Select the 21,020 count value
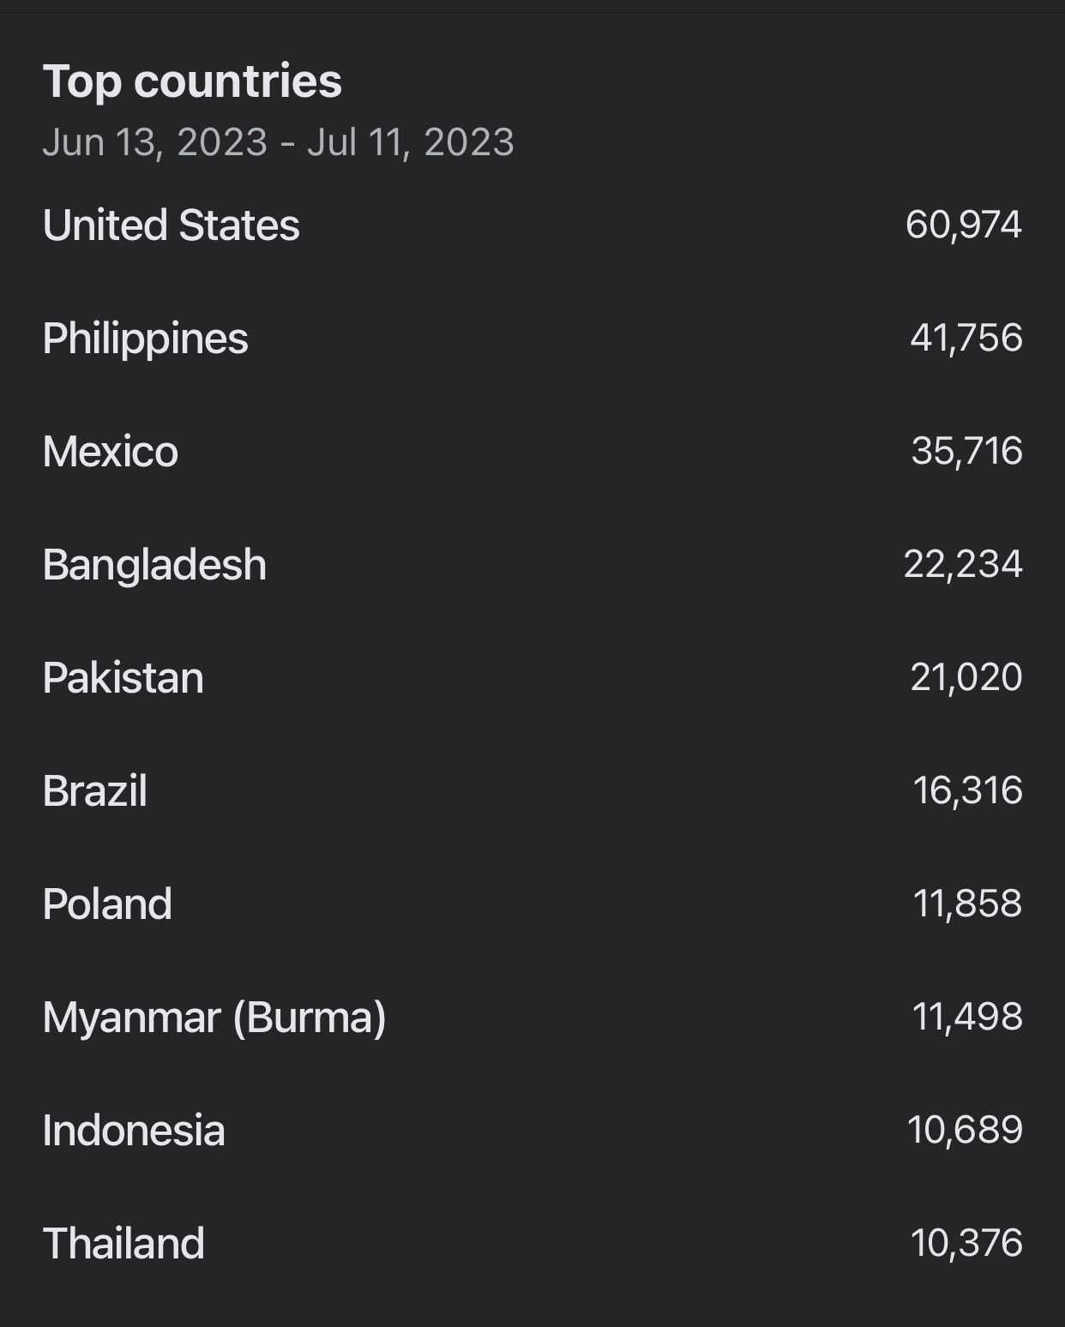The width and height of the screenshot is (1065, 1327). 966,678
